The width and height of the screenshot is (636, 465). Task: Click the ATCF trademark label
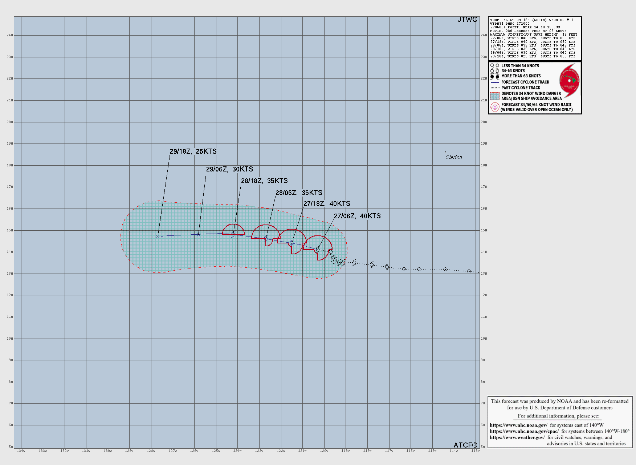(x=465, y=445)
